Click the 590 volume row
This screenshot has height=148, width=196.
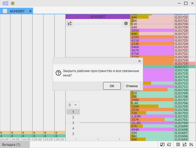[152, 133]
